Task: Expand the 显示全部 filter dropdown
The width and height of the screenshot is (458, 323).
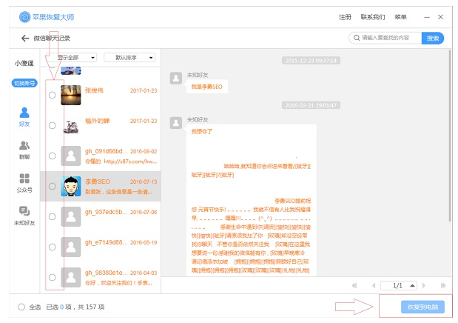Action: click(75, 57)
